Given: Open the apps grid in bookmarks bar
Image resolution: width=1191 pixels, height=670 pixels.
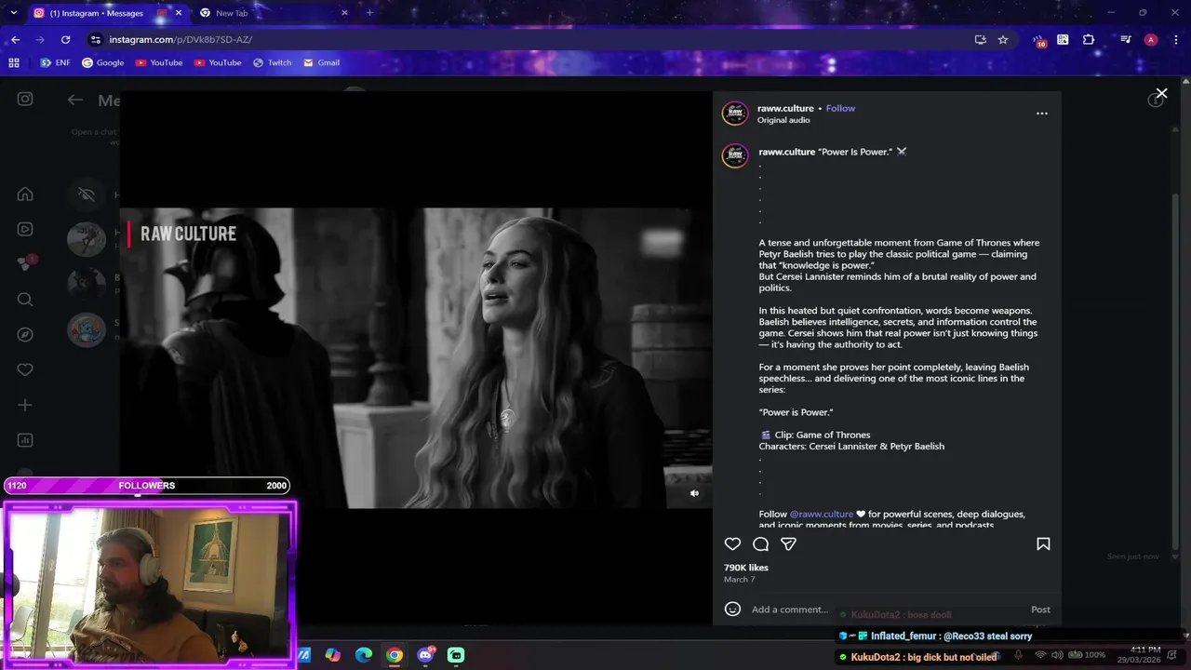Looking at the screenshot, I should pos(14,62).
